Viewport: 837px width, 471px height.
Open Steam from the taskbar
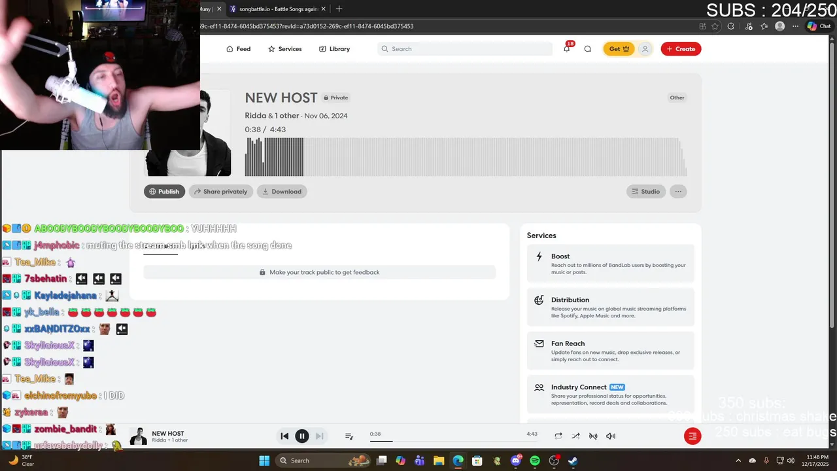point(573,461)
